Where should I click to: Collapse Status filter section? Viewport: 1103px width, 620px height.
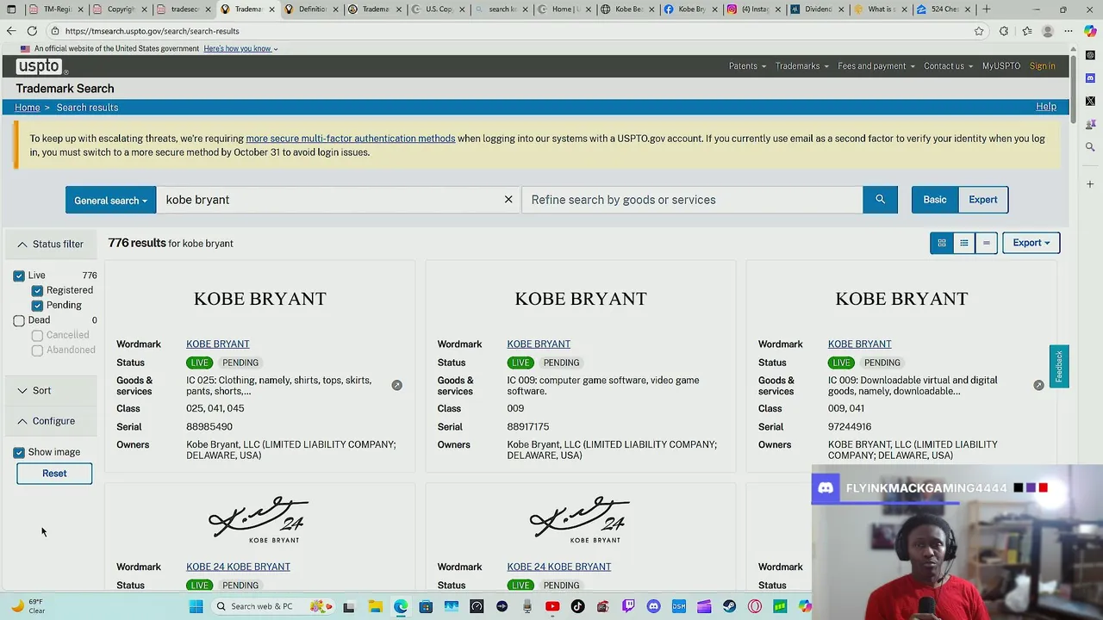click(x=51, y=245)
